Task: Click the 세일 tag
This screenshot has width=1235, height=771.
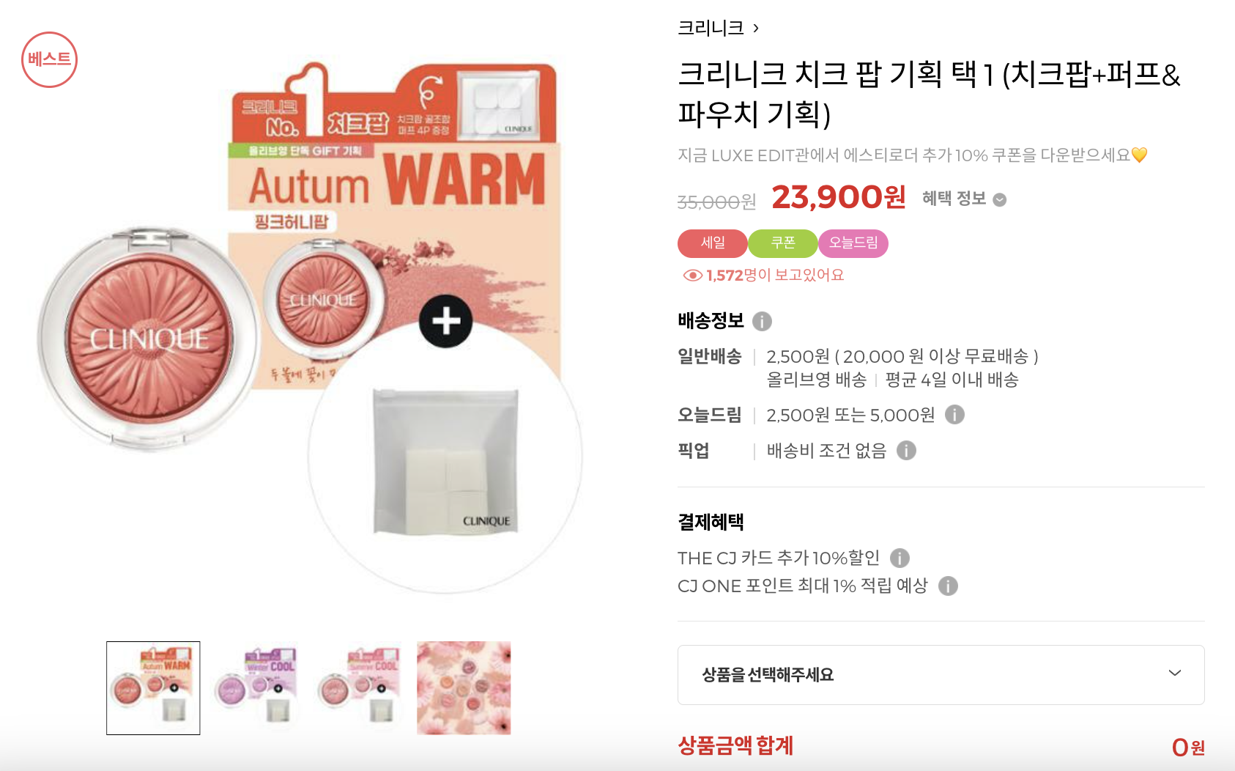Action: pyautogui.click(x=713, y=243)
